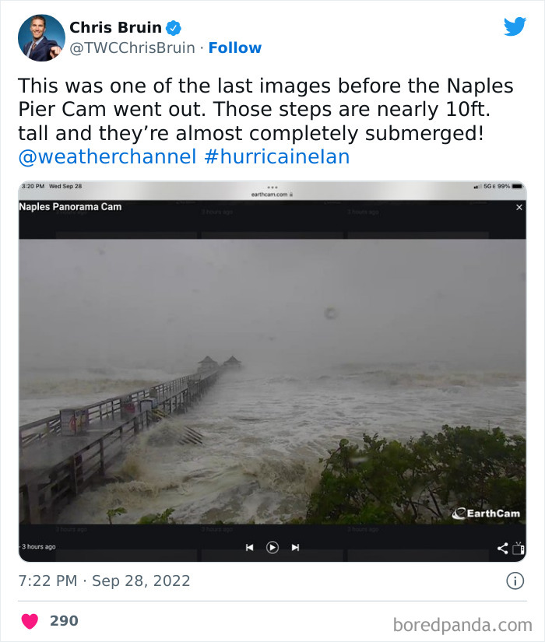
Task: Click the heart icon showing 290 likes
Action: [30, 620]
